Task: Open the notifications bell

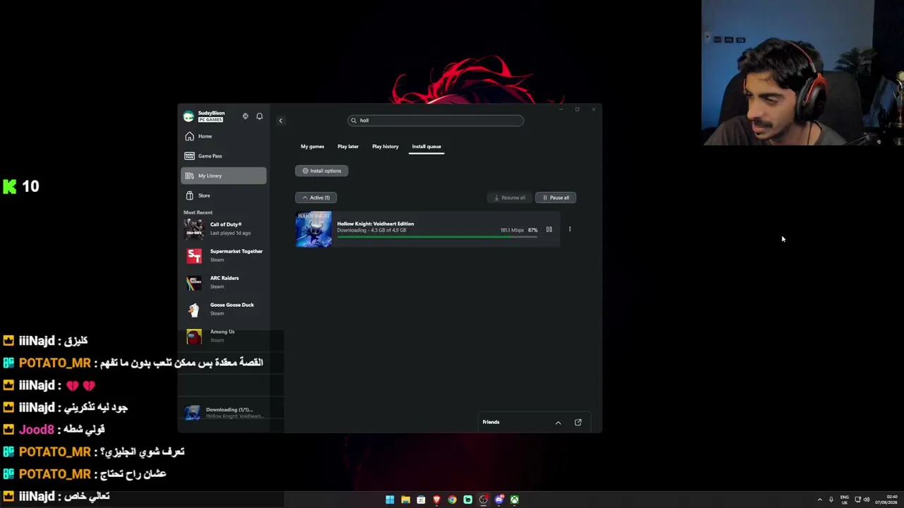Action: [x=259, y=116]
